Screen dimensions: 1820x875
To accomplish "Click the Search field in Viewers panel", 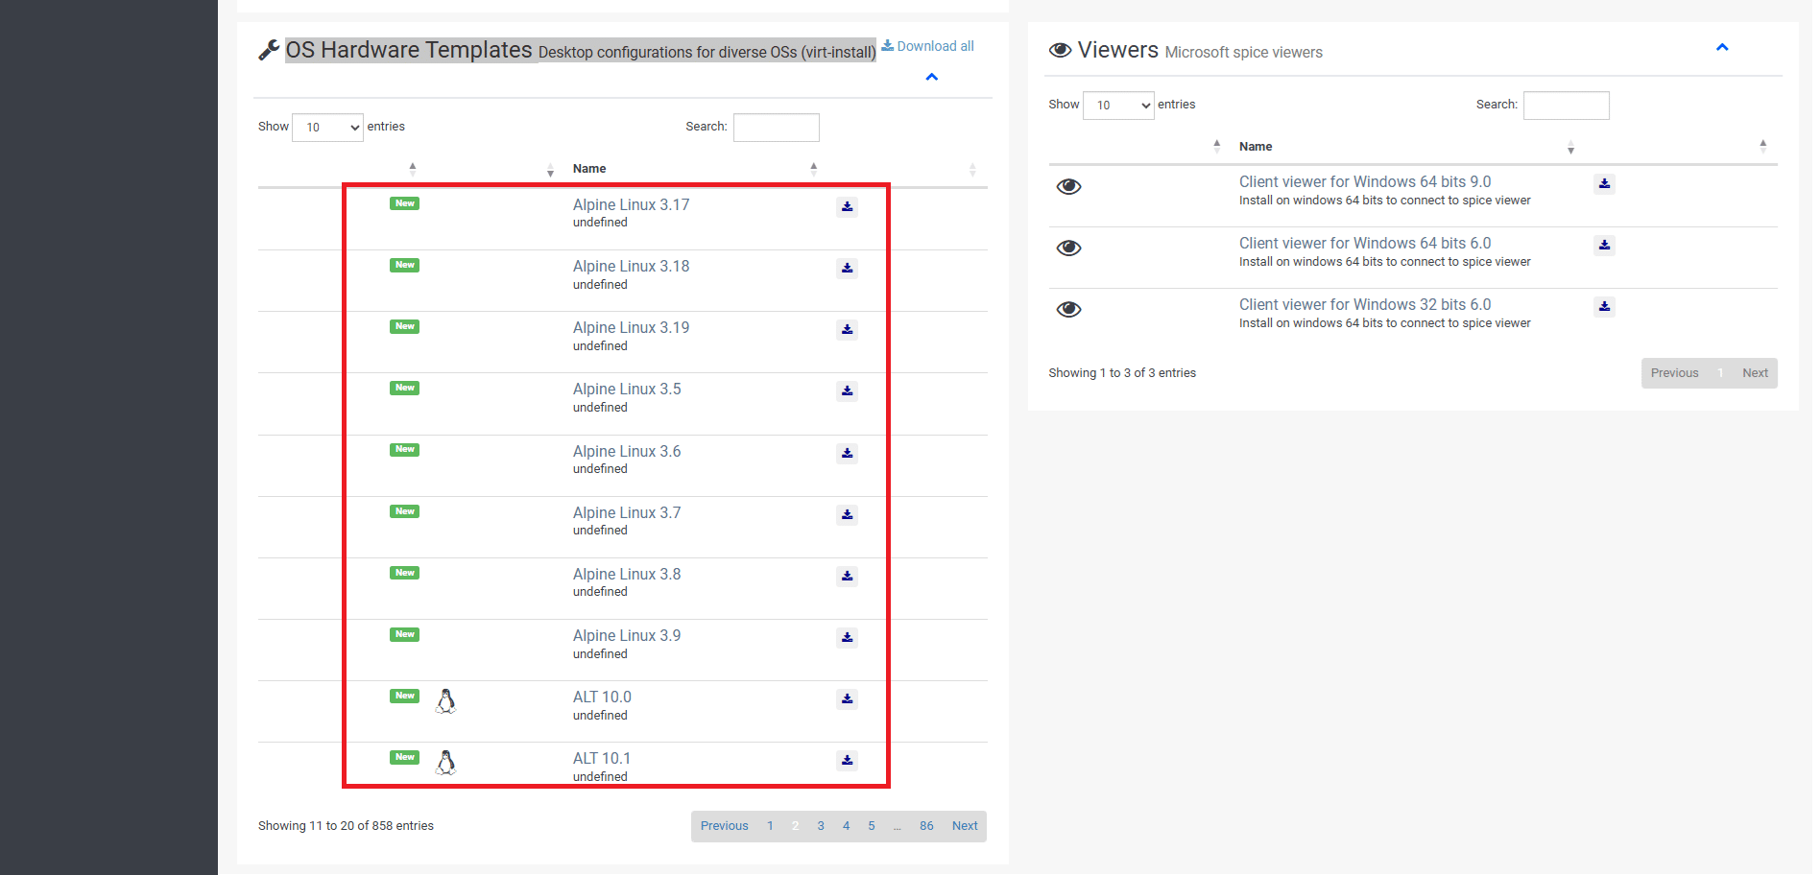I will [x=1566, y=106].
